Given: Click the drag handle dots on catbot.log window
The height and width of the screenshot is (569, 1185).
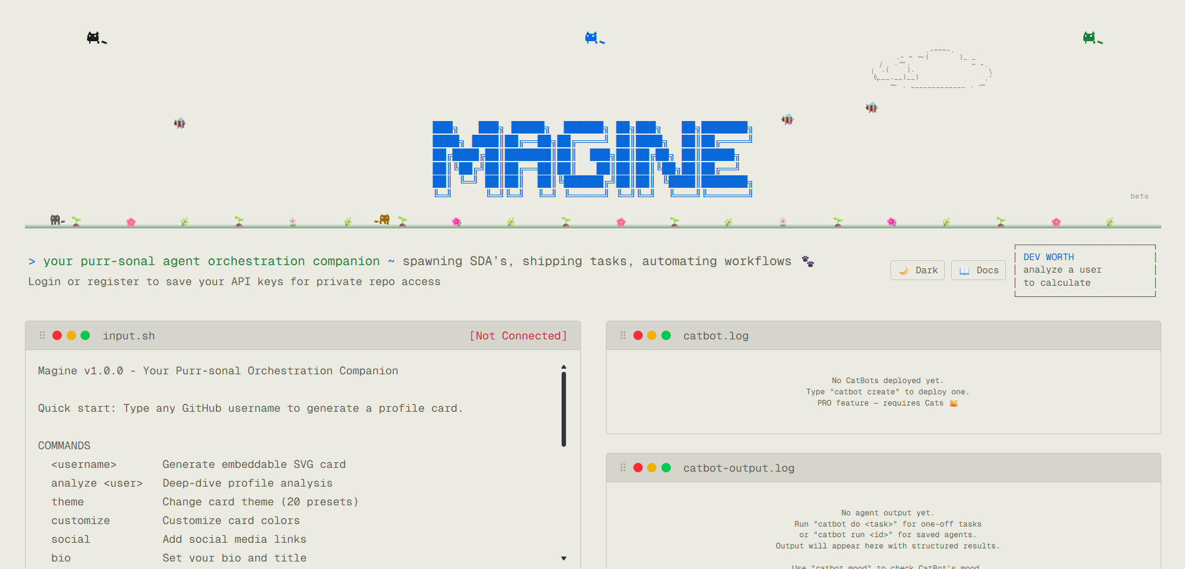Looking at the screenshot, I should (x=623, y=335).
